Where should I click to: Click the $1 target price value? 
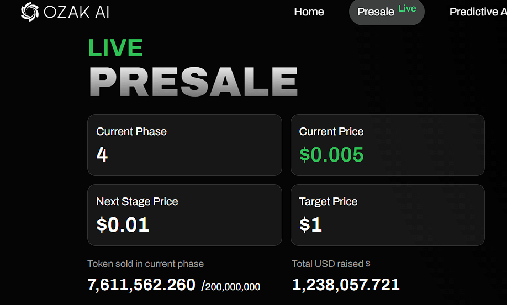click(310, 224)
